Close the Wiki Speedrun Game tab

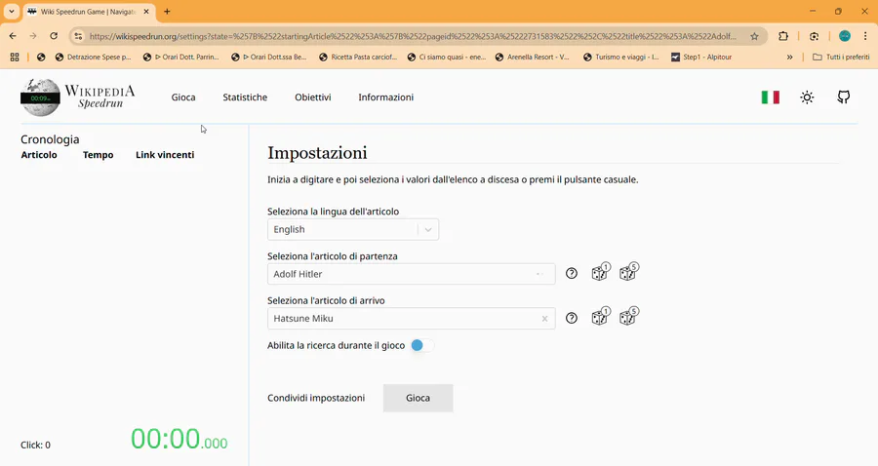[146, 11]
